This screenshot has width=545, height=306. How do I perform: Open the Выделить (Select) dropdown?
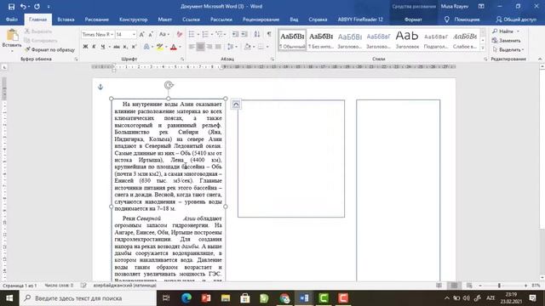[508, 49]
